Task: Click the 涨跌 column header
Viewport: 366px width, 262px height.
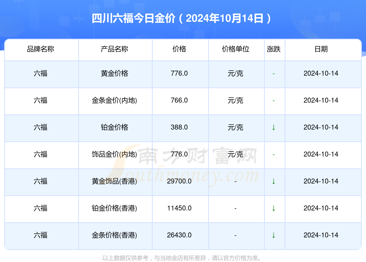Action: click(x=274, y=49)
